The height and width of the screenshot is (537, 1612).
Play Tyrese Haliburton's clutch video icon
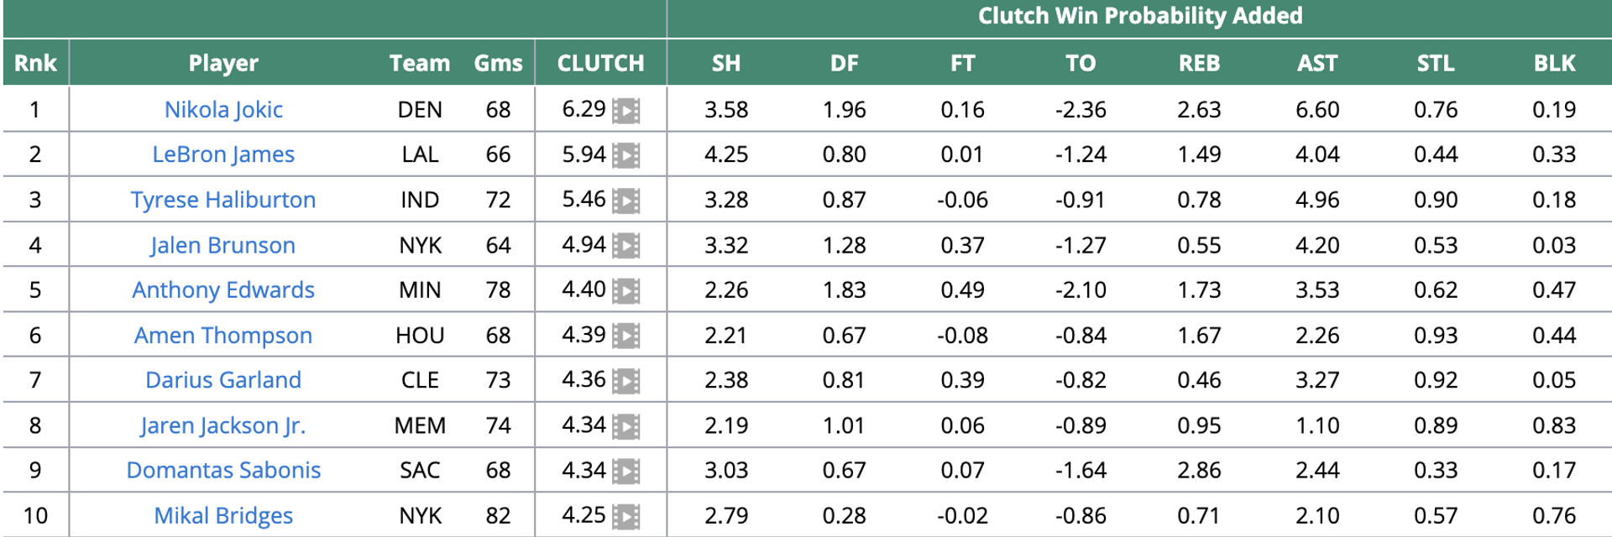[x=625, y=201]
